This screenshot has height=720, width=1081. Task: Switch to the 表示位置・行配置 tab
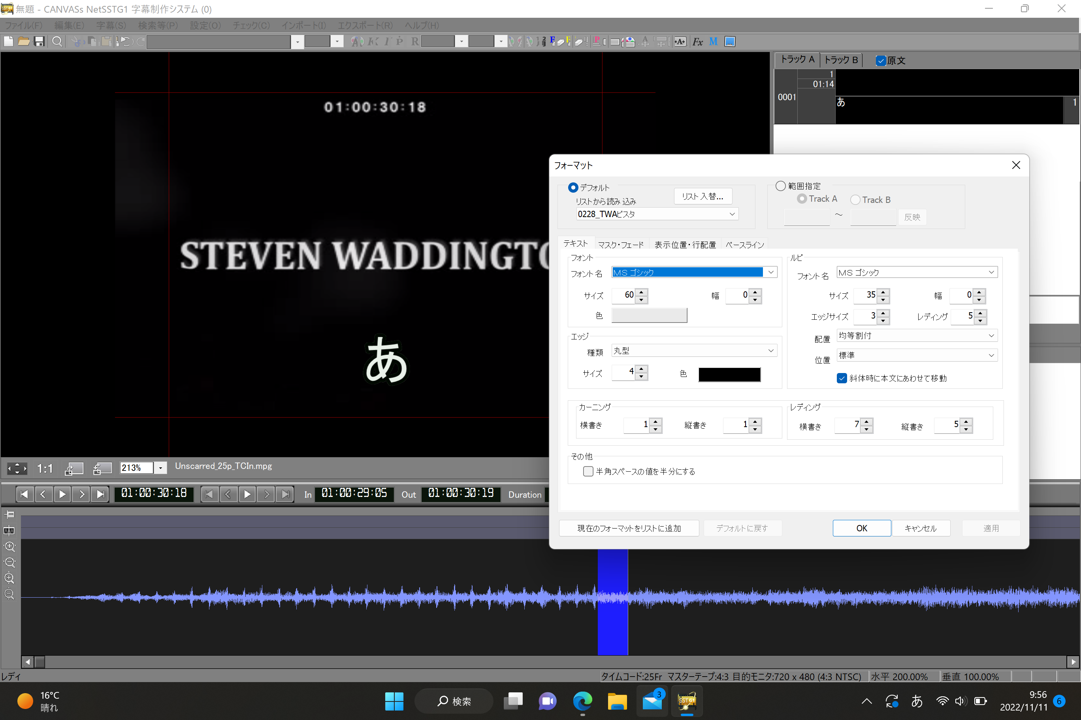tap(685, 245)
